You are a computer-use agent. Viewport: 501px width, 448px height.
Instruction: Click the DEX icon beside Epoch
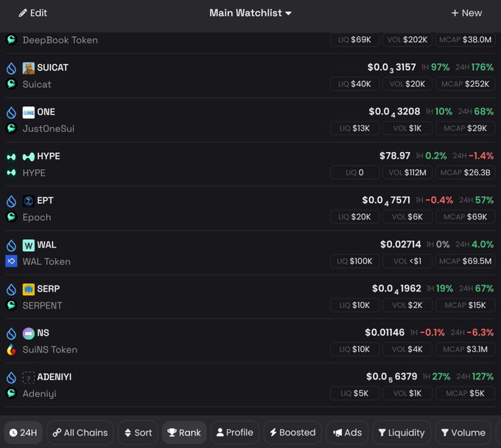(x=11, y=217)
